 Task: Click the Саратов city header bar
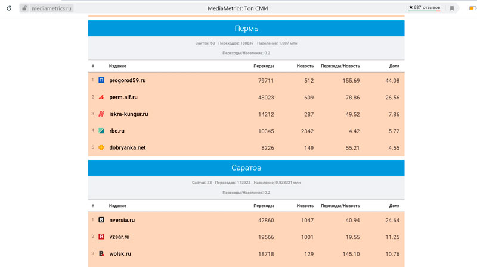point(246,168)
